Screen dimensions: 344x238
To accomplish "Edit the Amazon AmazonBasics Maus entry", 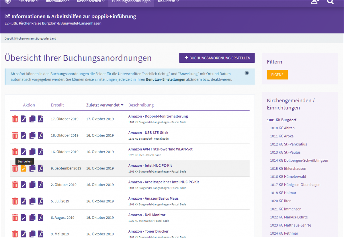I will (x=24, y=201).
